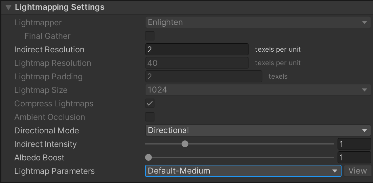Viewport: 373px width, 183px height.
Task: Toggle the Final Gather checkbox
Action: [x=150, y=36]
